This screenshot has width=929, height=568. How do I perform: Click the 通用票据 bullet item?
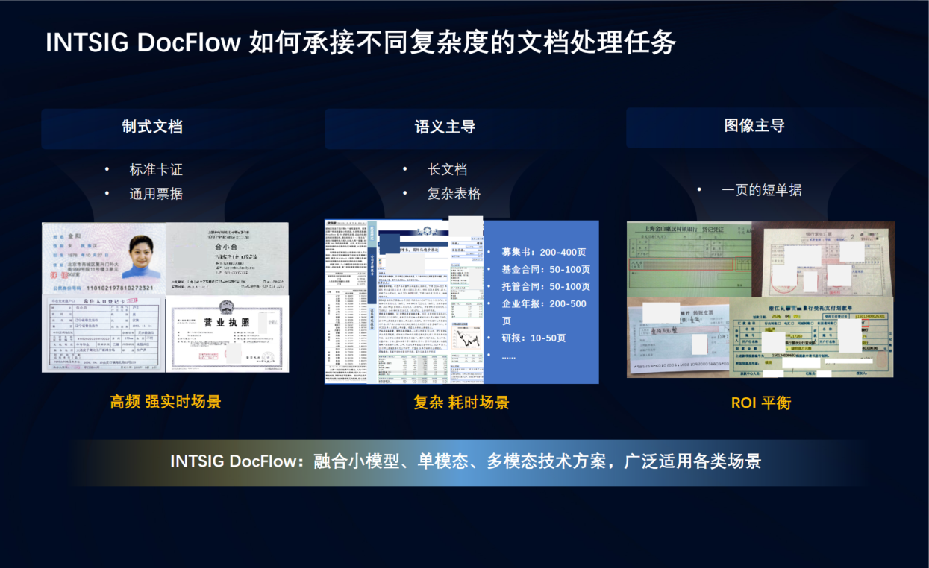pyautogui.click(x=156, y=194)
